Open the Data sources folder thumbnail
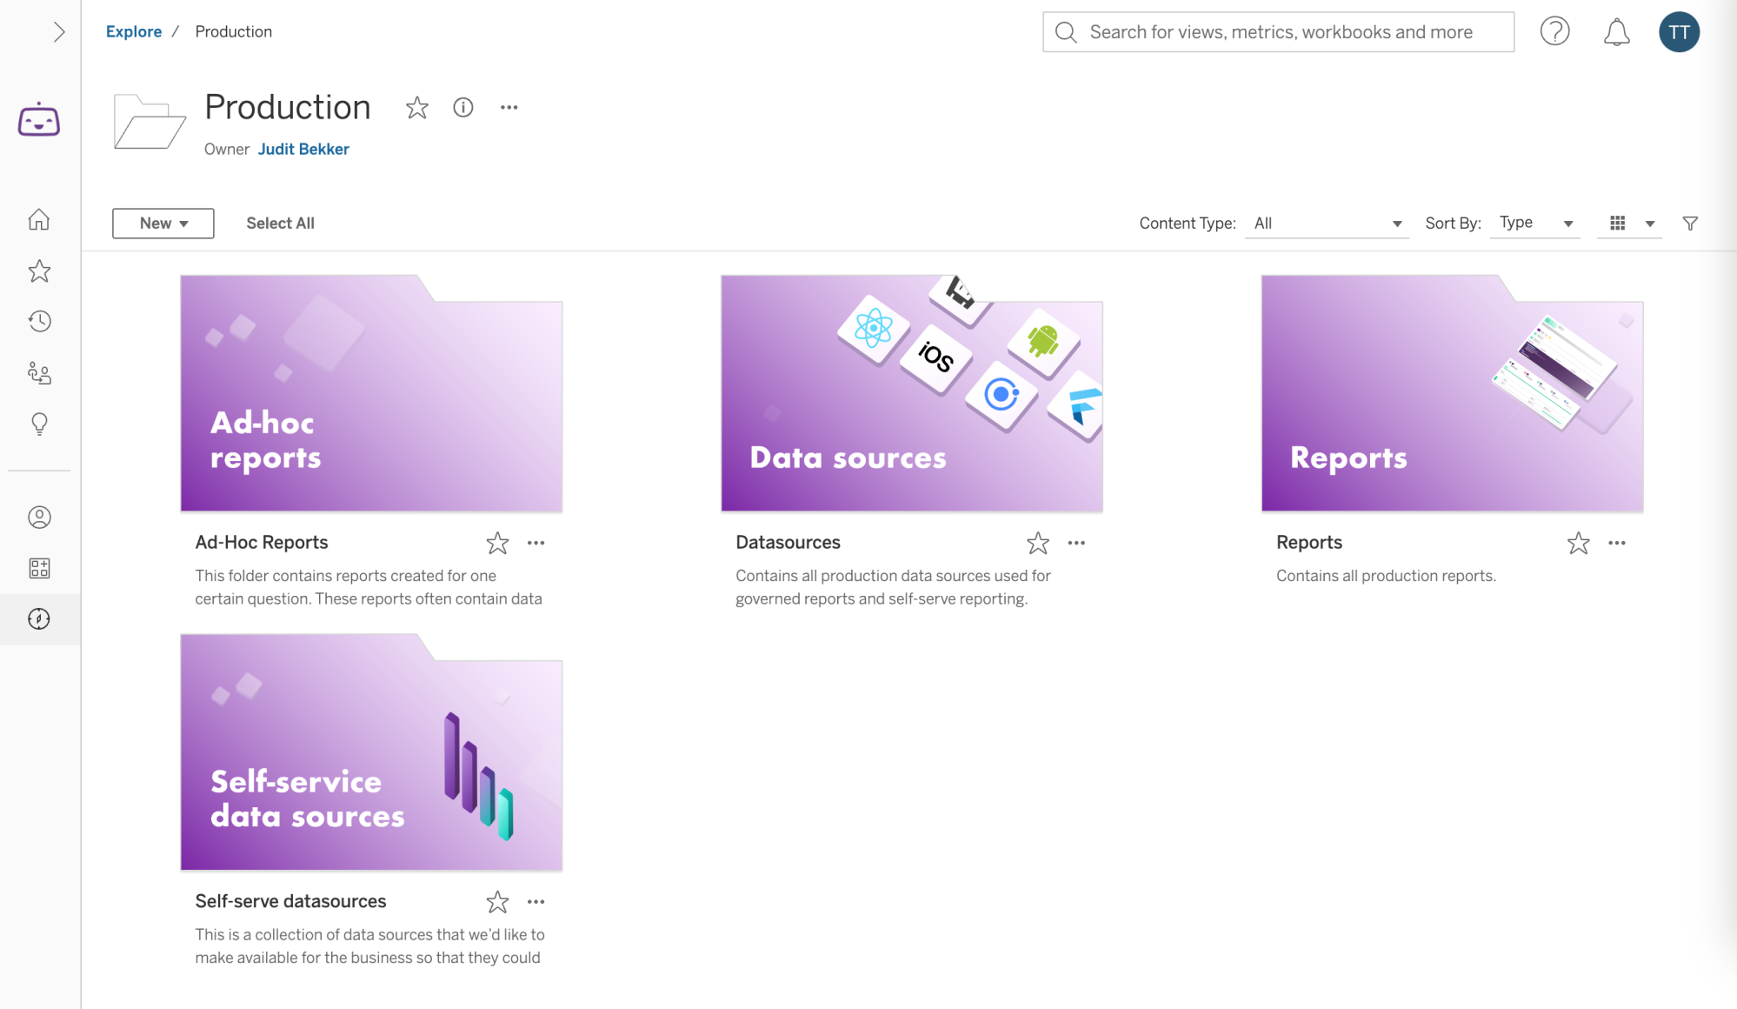This screenshot has width=1737, height=1009. pyautogui.click(x=912, y=393)
